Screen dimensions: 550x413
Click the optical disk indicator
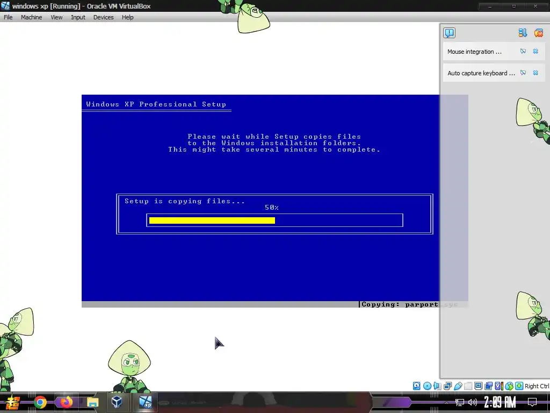[x=427, y=386]
